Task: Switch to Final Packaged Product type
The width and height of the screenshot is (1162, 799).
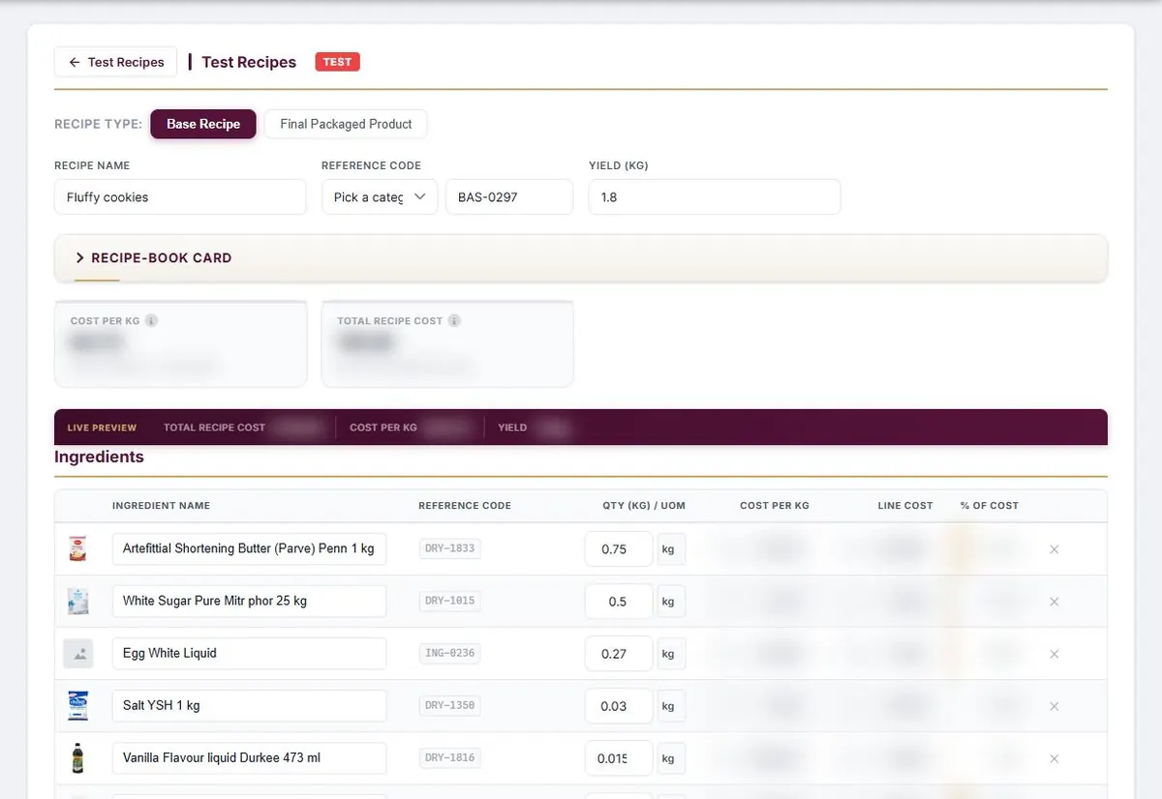Action: (x=346, y=124)
